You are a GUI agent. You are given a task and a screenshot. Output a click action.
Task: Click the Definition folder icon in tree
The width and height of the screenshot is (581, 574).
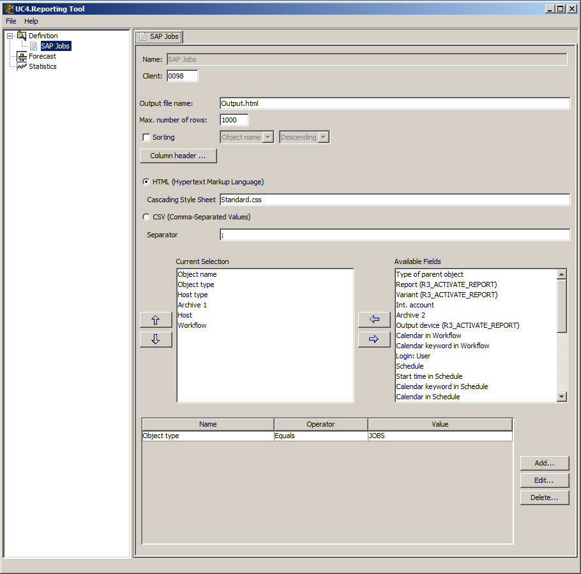click(x=22, y=36)
